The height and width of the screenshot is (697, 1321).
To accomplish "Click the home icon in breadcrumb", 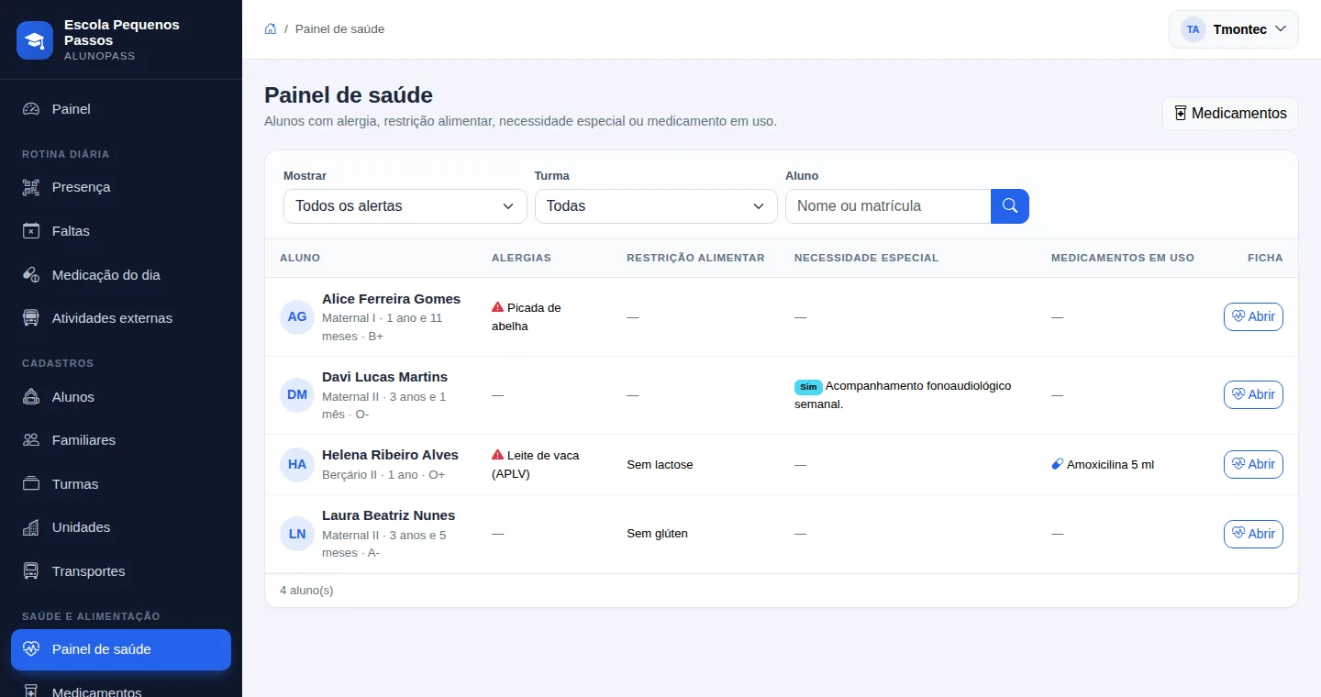I will tap(271, 28).
